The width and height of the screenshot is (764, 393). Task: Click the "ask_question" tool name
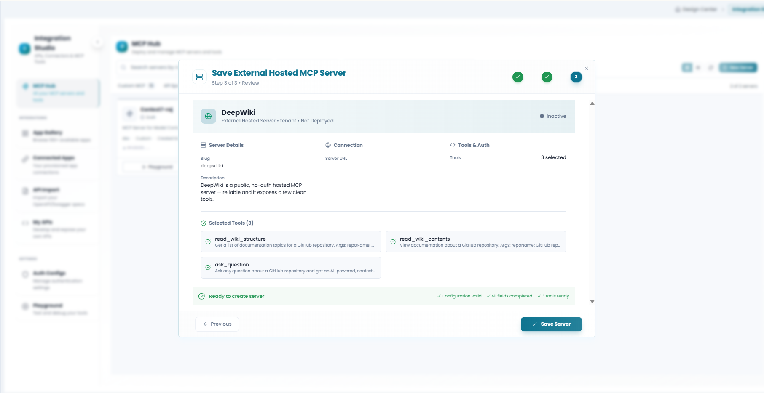click(x=232, y=265)
